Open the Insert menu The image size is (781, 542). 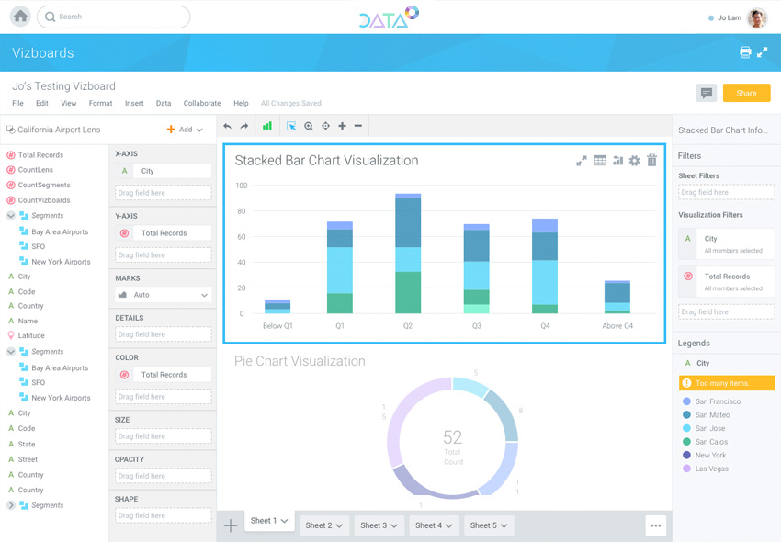(x=134, y=104)
